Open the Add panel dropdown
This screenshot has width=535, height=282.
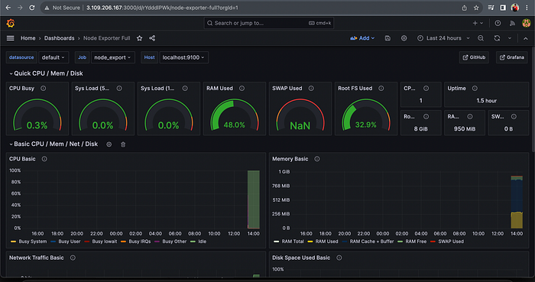click(362, 38)
